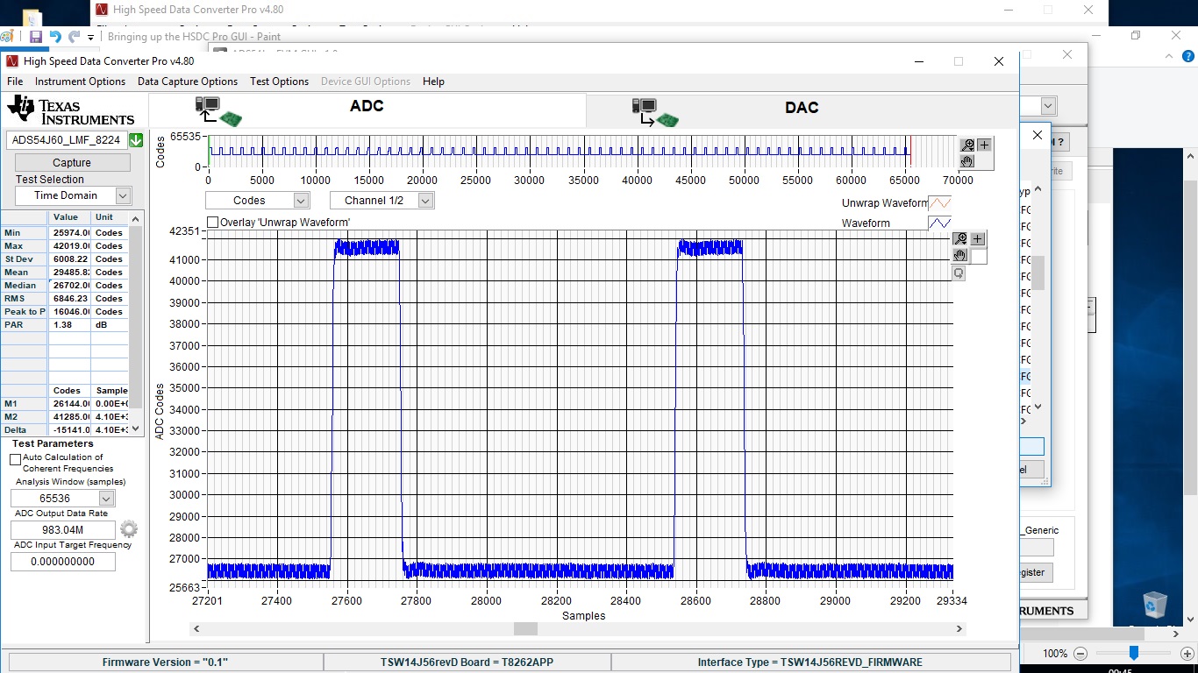
Task: Click the blue Waveform legend color swatch
Action: 939,223
